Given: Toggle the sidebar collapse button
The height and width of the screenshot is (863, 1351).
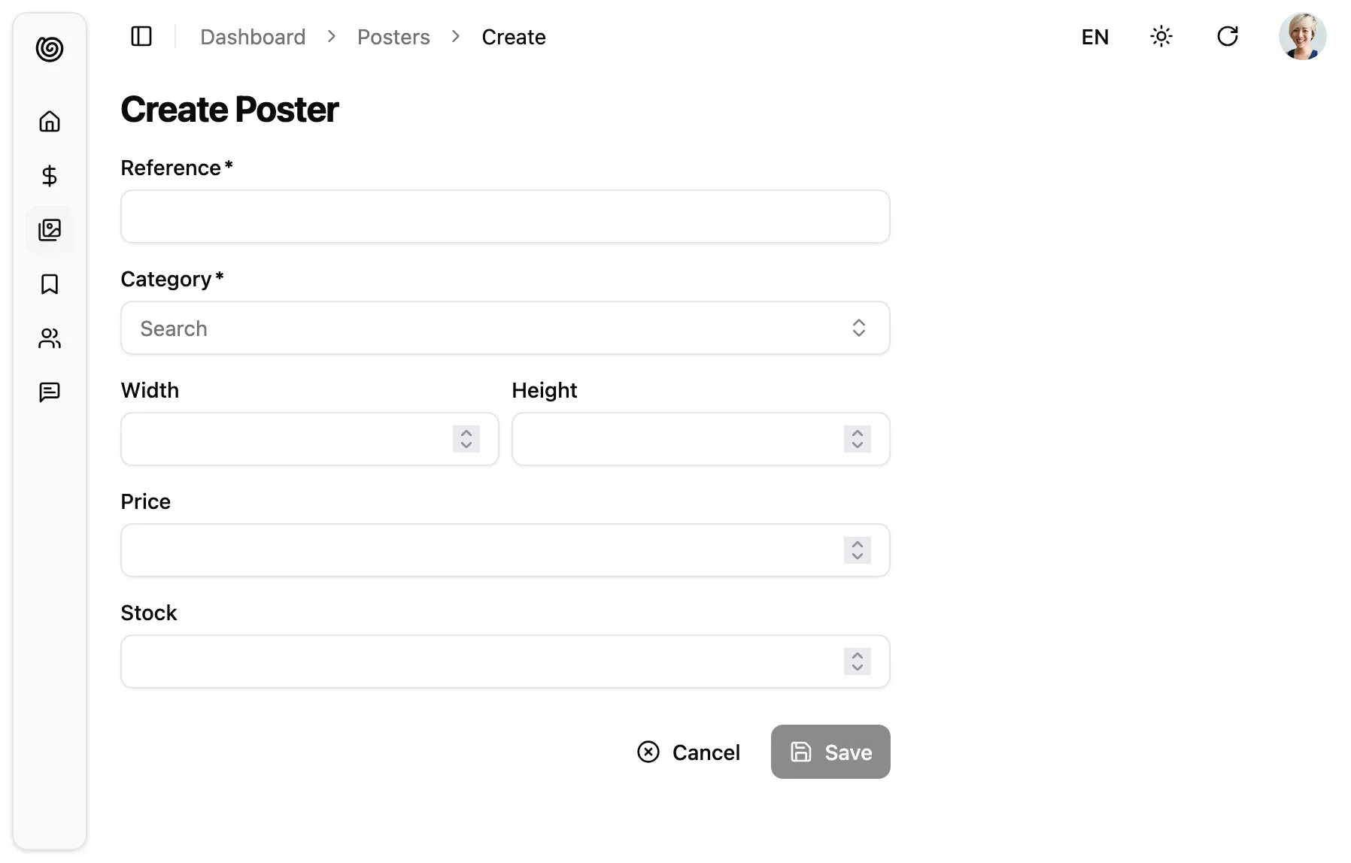Looking at the screenshot, I should pos(141,36).
